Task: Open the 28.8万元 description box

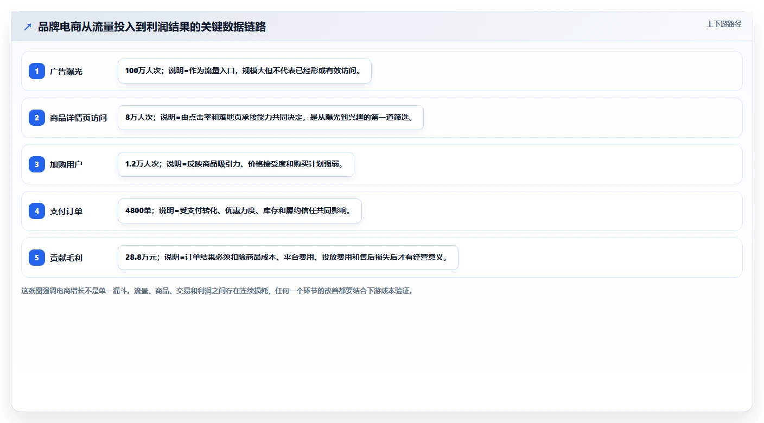Action: [288, 258]
